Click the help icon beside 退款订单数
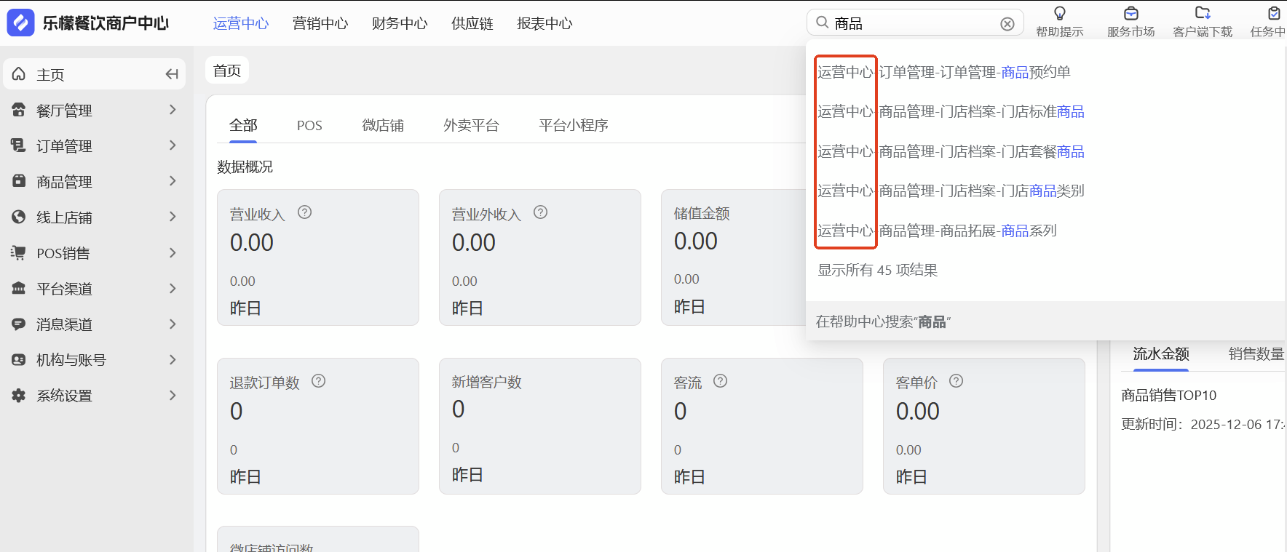 coord(319,381)
